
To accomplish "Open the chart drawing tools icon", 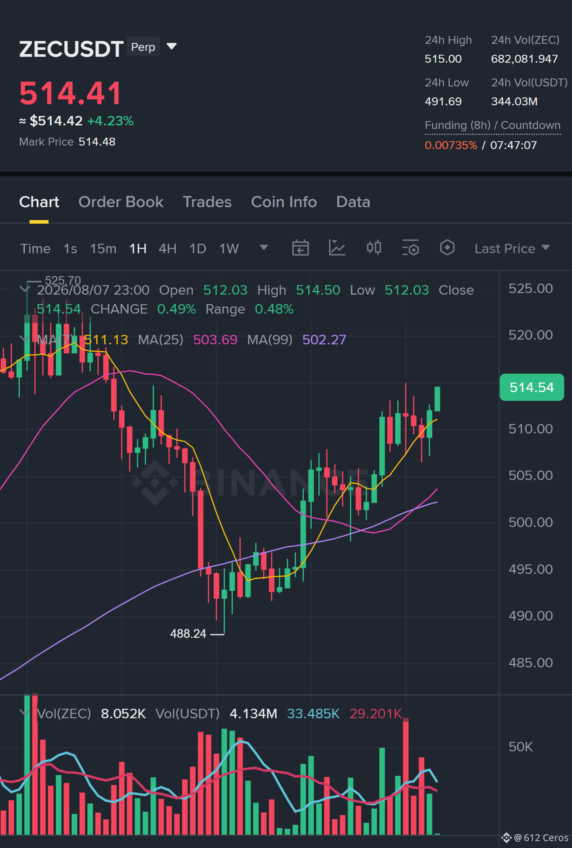I will [337, 248].
